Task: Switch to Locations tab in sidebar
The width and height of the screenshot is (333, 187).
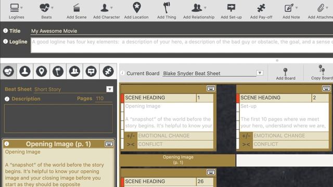Action: [x=42, y=71]
